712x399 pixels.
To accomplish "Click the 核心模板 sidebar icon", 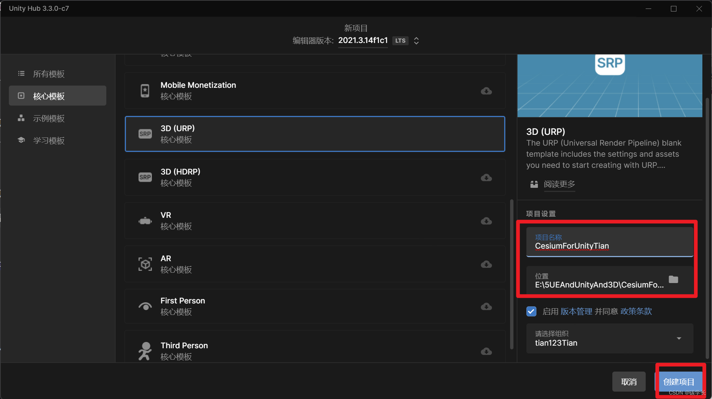I will coord(21,96).
